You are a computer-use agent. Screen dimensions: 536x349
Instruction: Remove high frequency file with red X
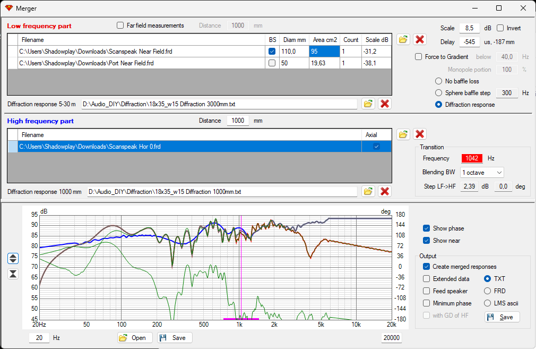(419, 134)
